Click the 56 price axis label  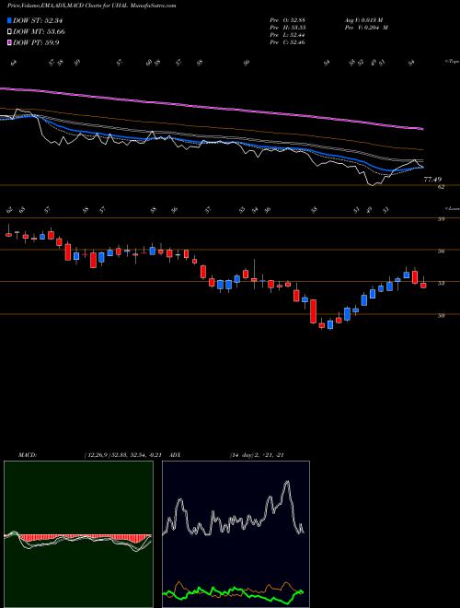[441, 251]
